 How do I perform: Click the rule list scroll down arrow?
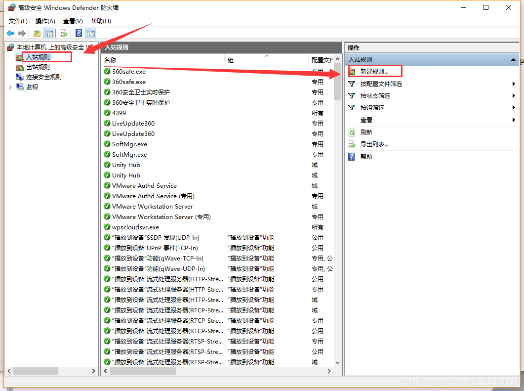[337, 363]
